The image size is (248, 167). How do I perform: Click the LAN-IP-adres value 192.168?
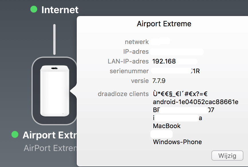[x=164, y=61]
